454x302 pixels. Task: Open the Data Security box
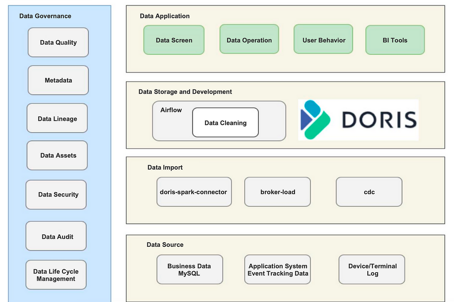click(56, 195)
